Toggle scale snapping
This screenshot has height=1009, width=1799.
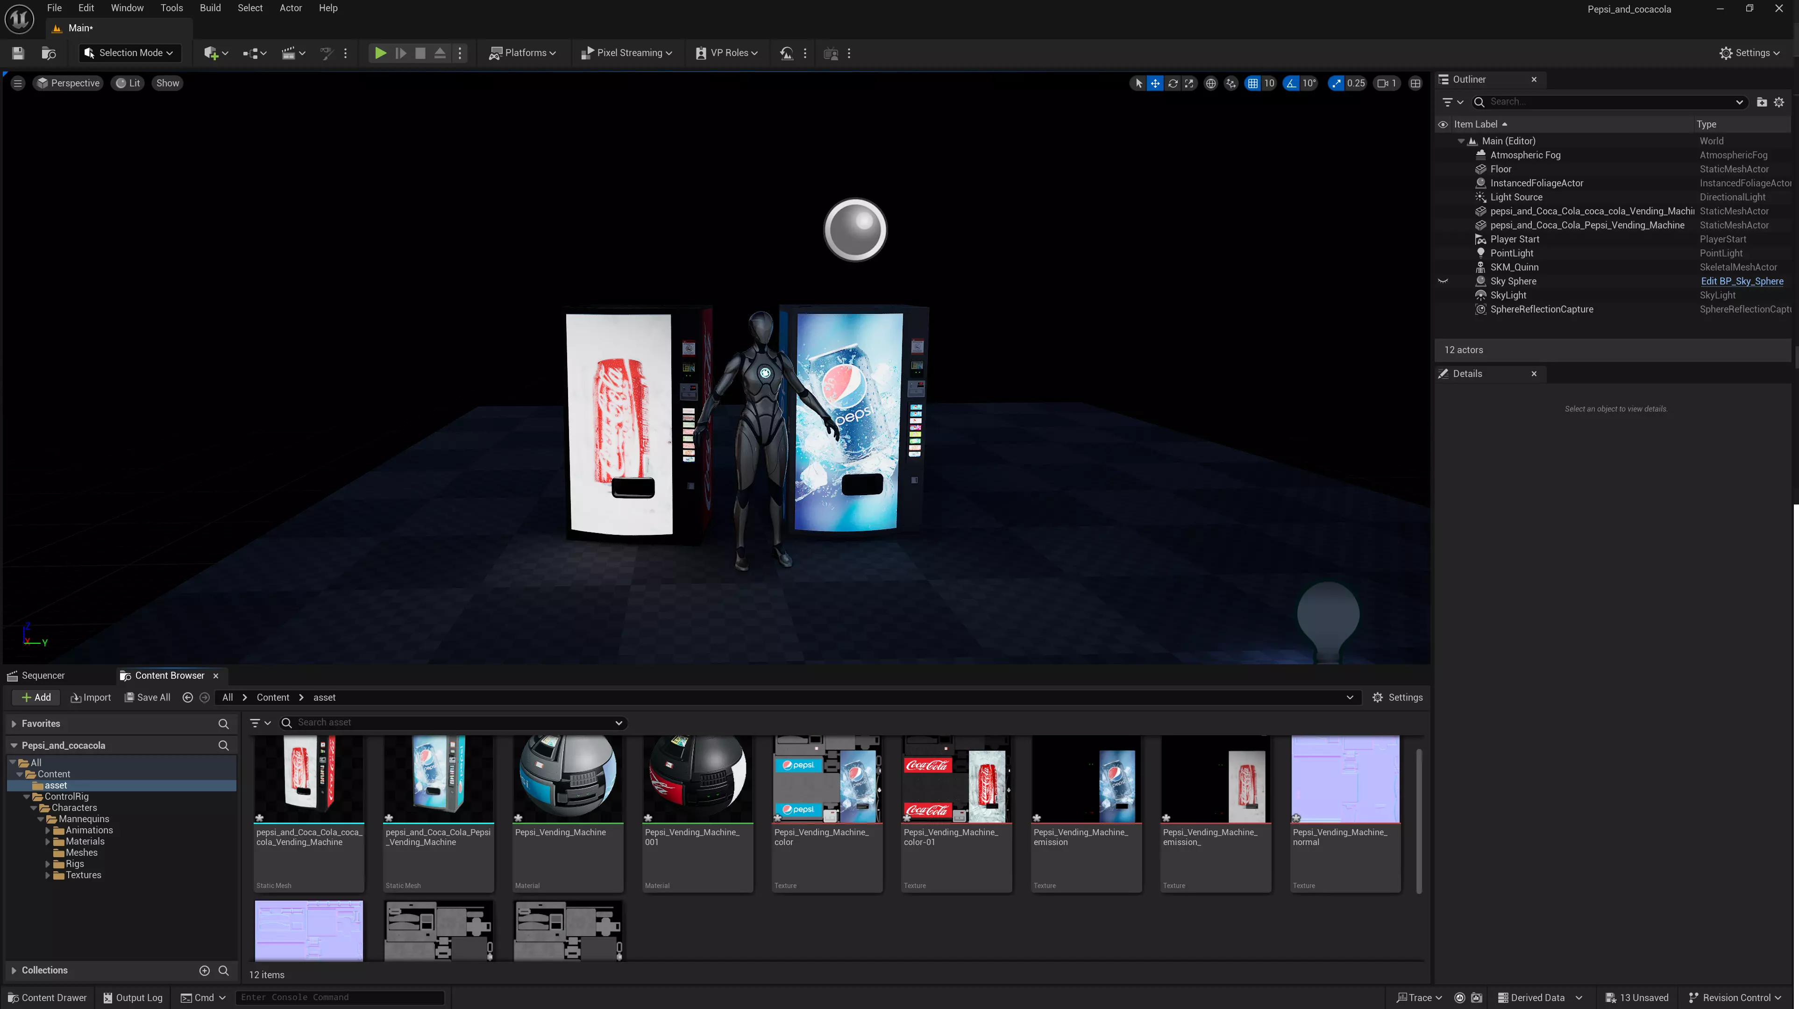[1336, 83]
